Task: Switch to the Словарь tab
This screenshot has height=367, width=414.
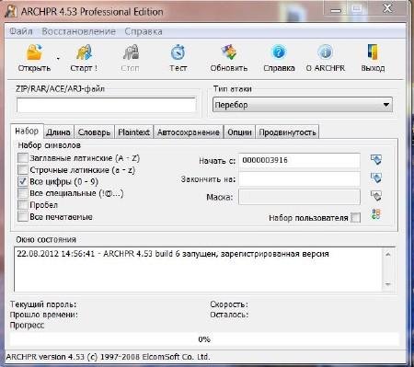Action: click(x=94, y=132)
